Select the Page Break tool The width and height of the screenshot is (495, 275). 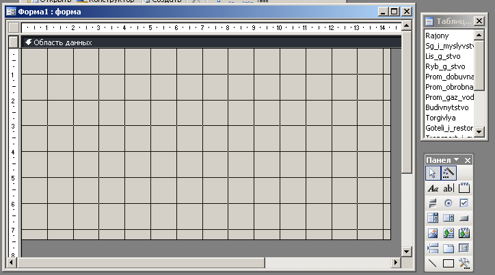[x=433, y=248]
